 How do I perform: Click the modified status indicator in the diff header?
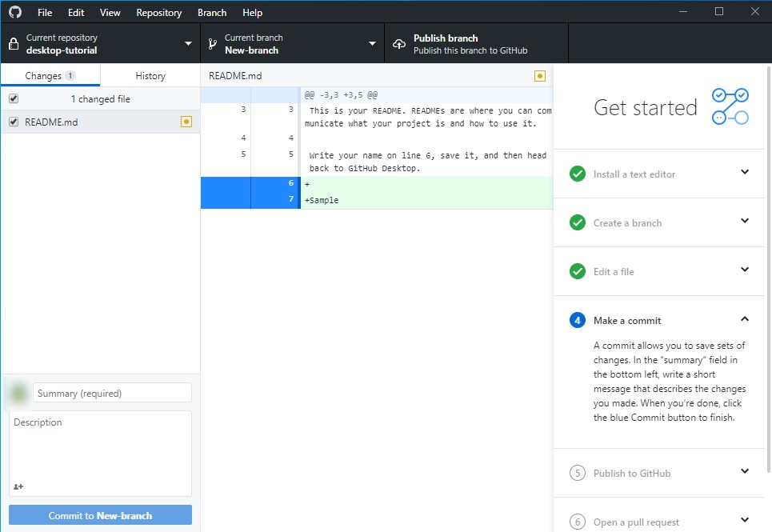point(540,75)
